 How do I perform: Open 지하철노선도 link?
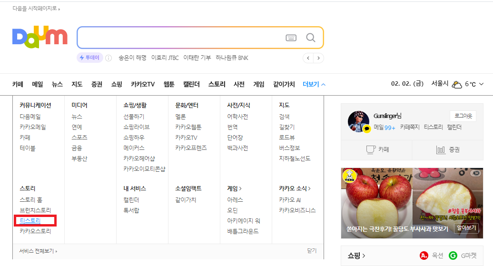(x=295, y=158)
